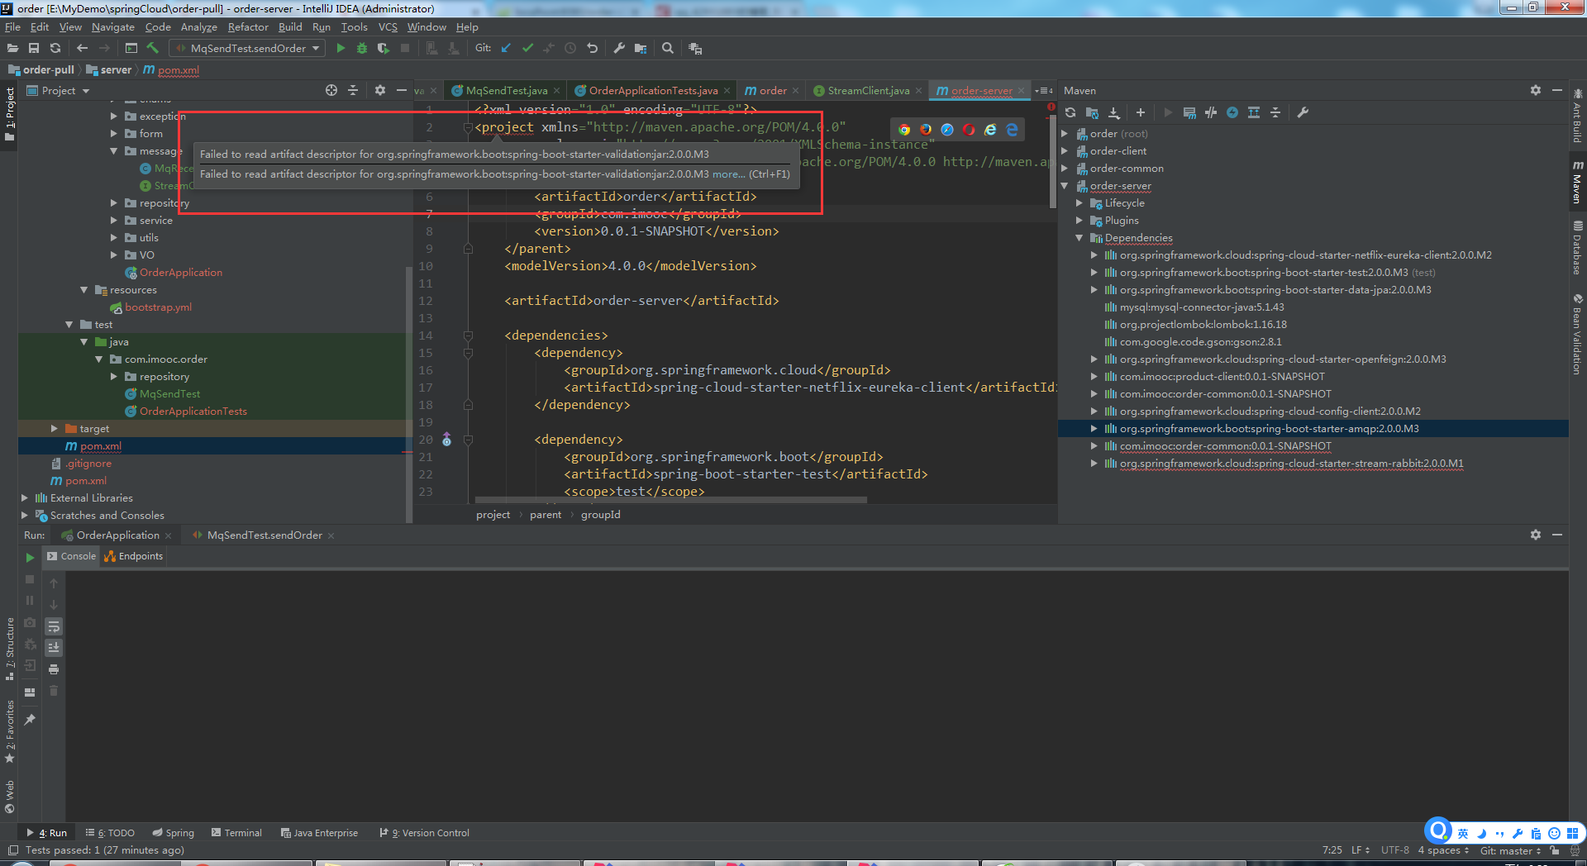Open the VCS menu
Viewport: 1587px width, 866px height.
[388, 27]
